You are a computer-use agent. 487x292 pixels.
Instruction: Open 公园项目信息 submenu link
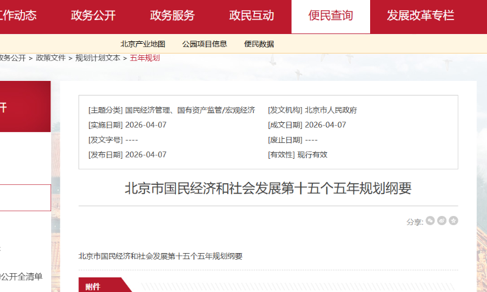205,44
